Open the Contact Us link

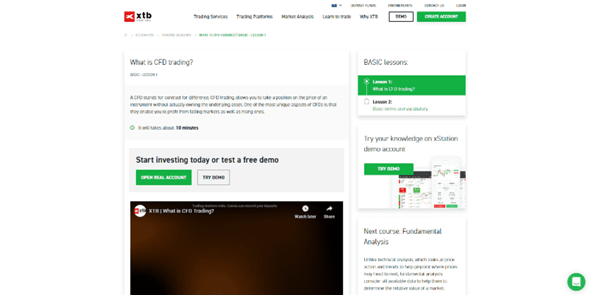pos(434,6)
